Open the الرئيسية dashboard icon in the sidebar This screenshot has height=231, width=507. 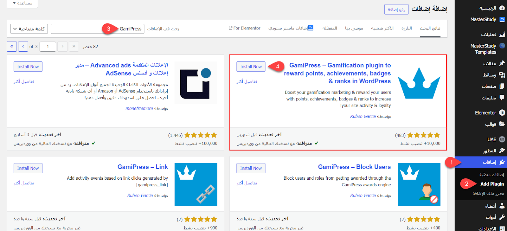[x=502, y=8]
